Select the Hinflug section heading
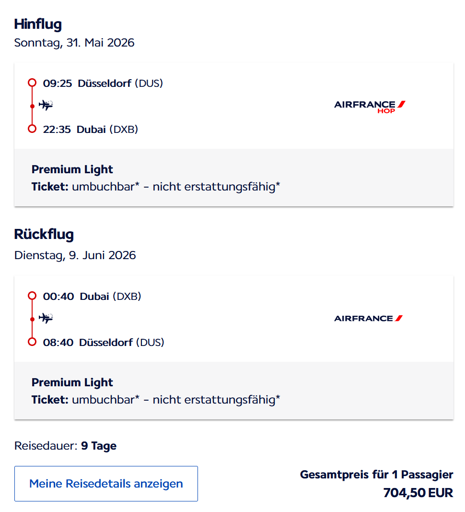This screenshot has height=512, width=465. point(38,24)
